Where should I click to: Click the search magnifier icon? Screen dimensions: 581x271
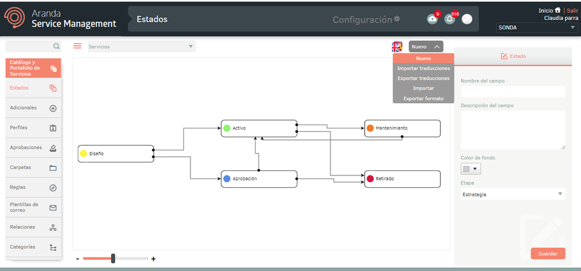click(x=56, y=46)
